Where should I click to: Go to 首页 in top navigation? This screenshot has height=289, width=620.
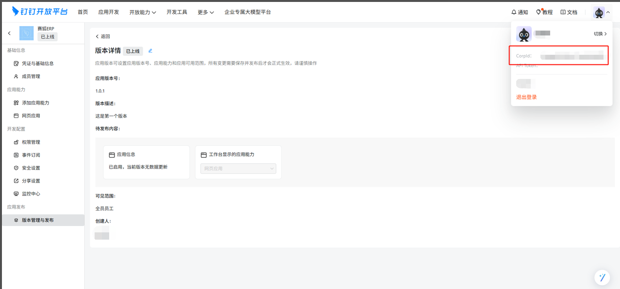click(83, 12)
